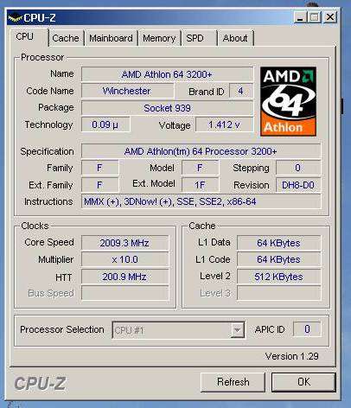This screenshot has height=408, width=351.
Task: Open the Processor Selection dropdown arrow
Action: (237, 329)
